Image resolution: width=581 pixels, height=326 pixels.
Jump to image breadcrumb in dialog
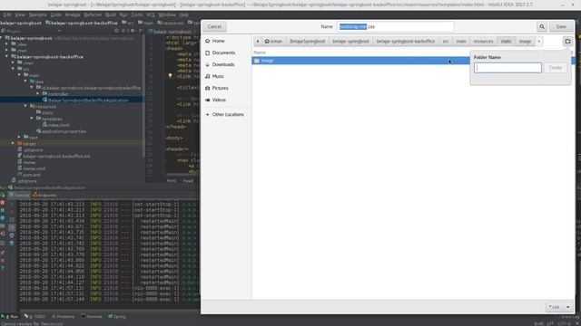(525, 42)
